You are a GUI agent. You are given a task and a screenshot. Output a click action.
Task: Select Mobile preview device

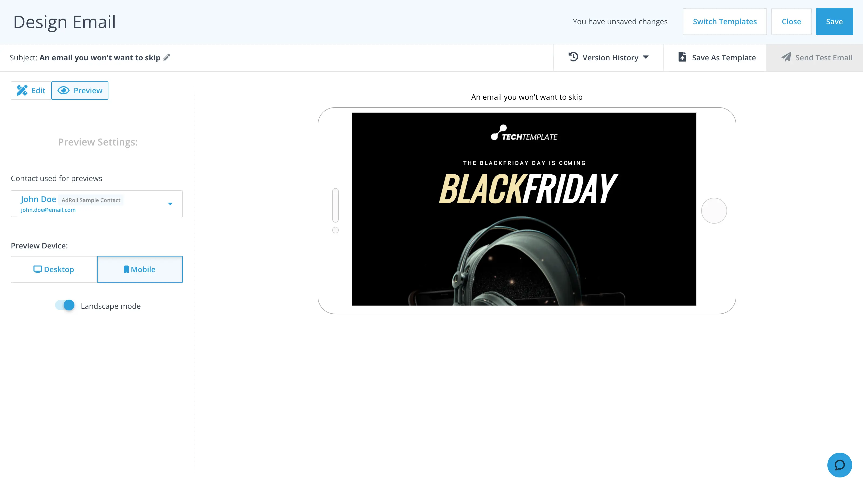[x=140, y=269]
